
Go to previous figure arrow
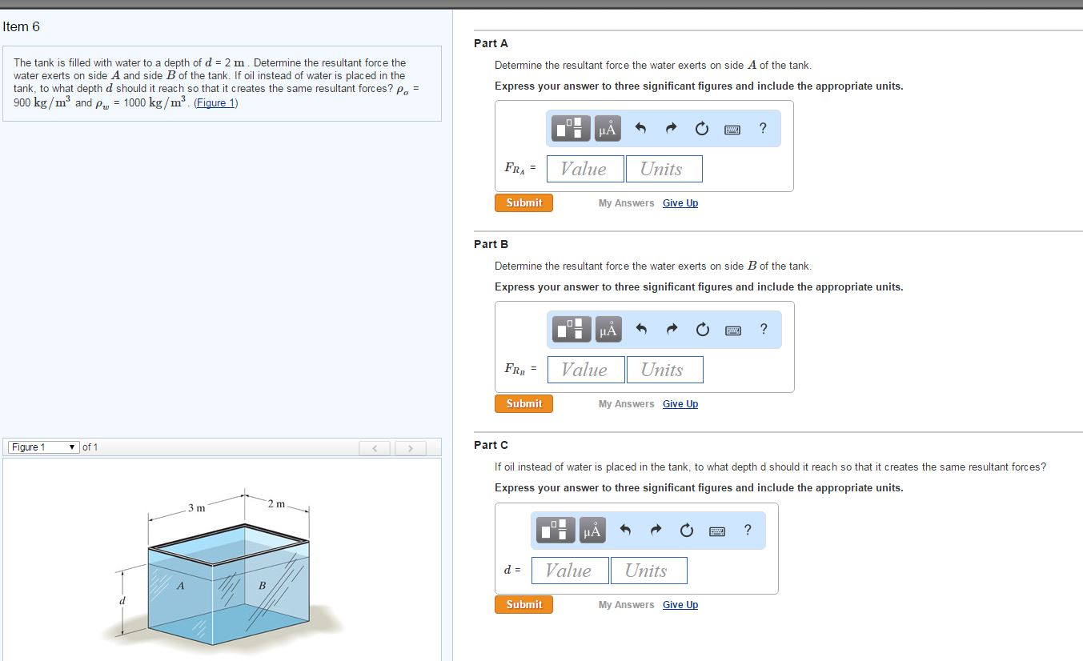(374, 448)
